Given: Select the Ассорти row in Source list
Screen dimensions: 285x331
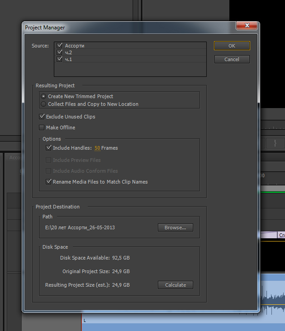Looking at the screenshot, I should click(x=130, y=46).
